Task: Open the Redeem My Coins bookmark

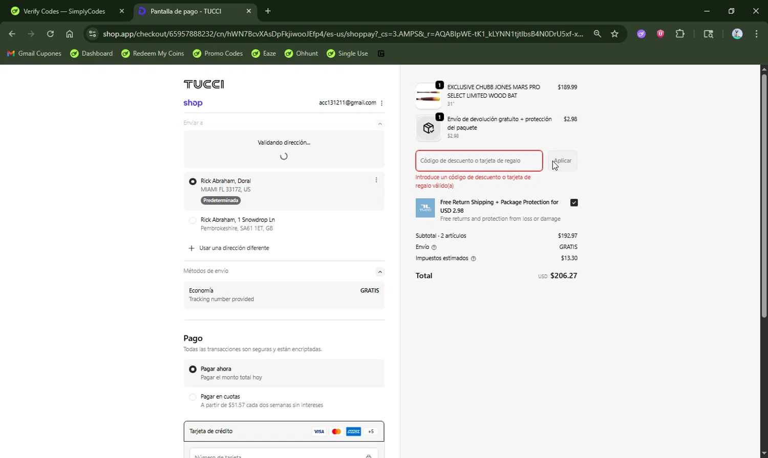Action: coord(153,54)
